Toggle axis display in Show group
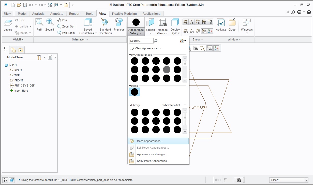The image size is (313, 185). 192,22
